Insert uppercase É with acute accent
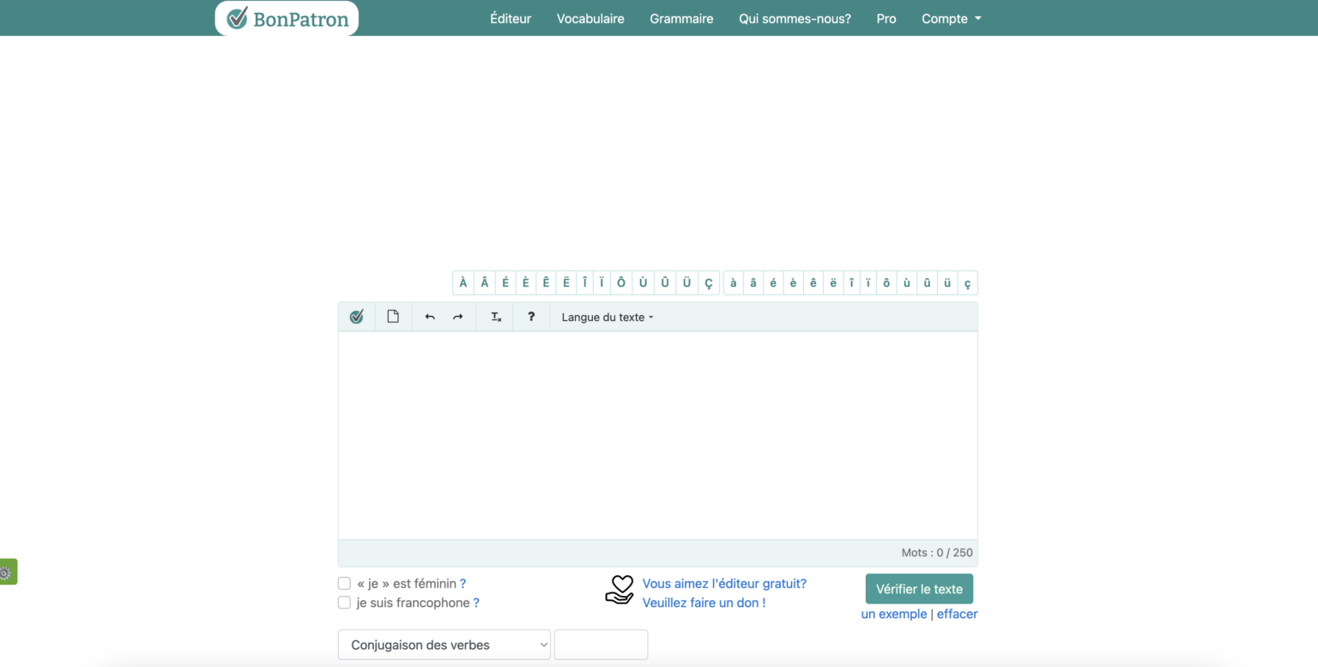 pyautogui.click(x=505, y=283)
